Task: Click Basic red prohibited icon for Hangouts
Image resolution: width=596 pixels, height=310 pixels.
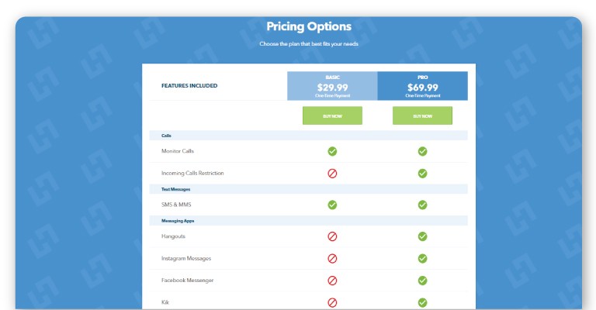Action: 332,236
